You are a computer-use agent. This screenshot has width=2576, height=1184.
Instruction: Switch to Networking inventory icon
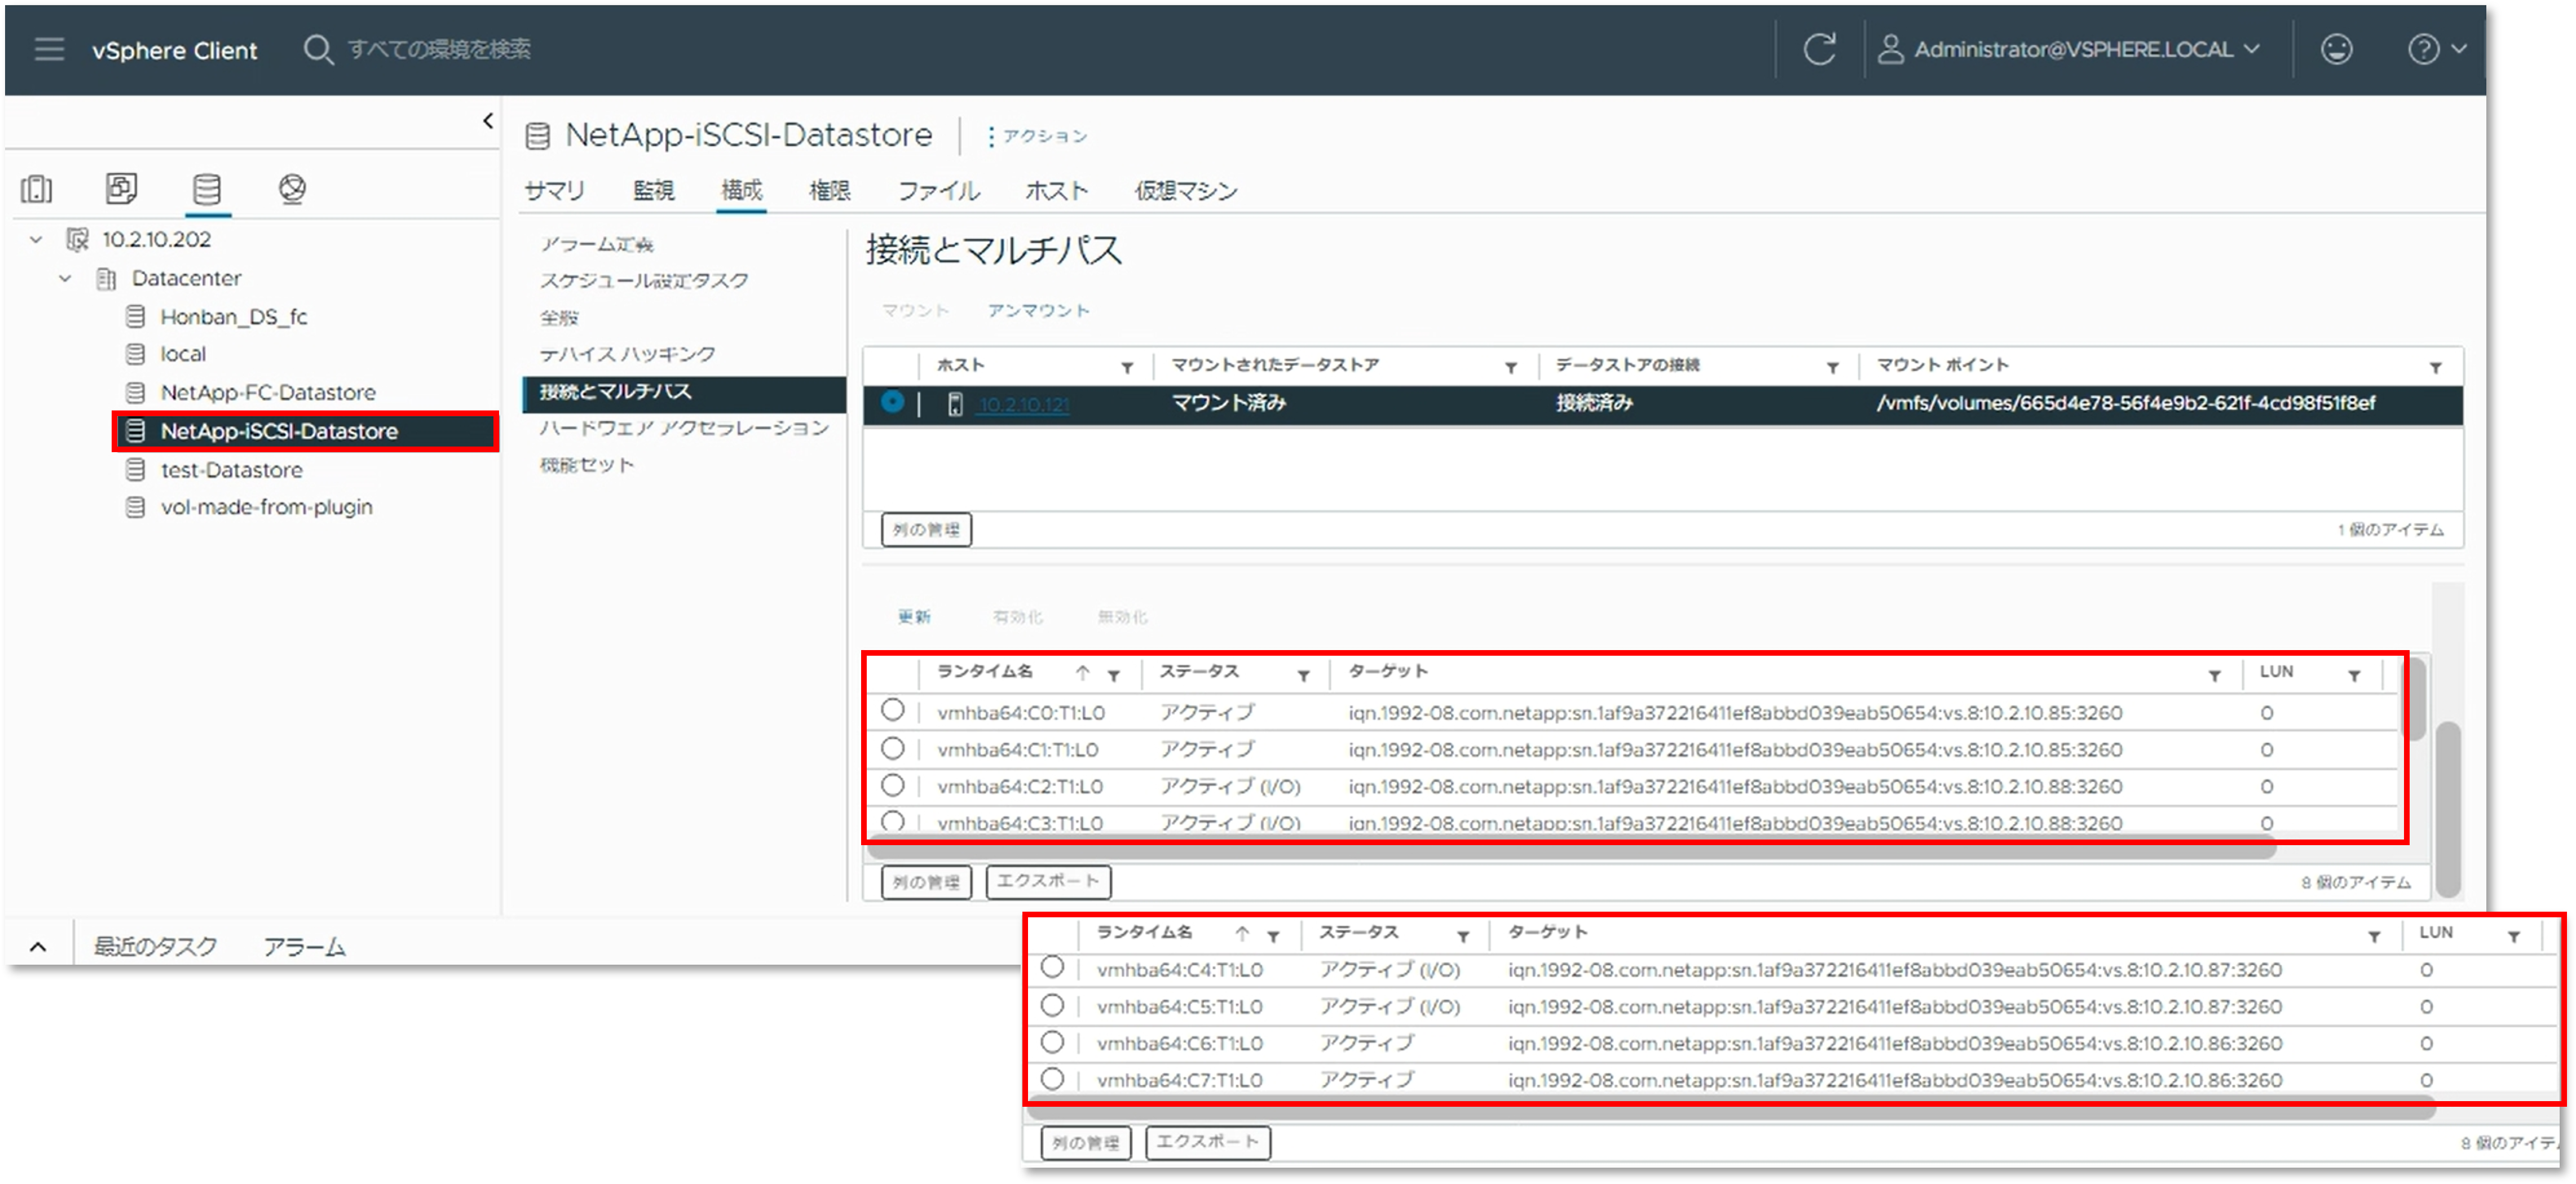[x=292, y=188]
